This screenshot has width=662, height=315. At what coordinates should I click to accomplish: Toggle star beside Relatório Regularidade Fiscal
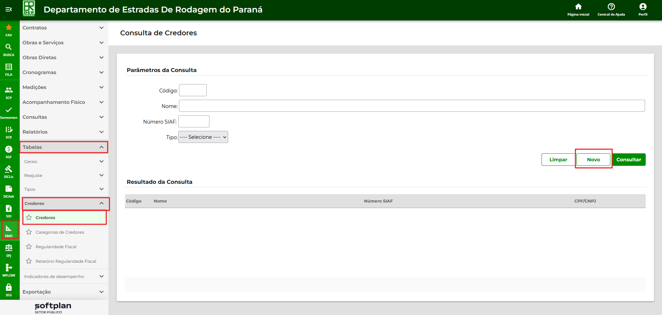click(x=29, y=261)
